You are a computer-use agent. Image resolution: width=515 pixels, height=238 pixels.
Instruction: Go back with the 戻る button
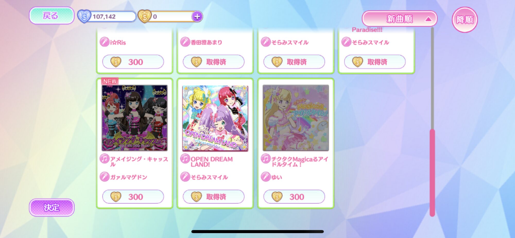51,16
